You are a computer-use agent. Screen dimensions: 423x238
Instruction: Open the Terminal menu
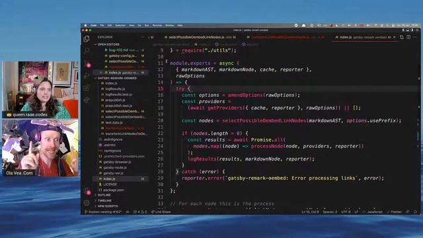click(157, 25)
